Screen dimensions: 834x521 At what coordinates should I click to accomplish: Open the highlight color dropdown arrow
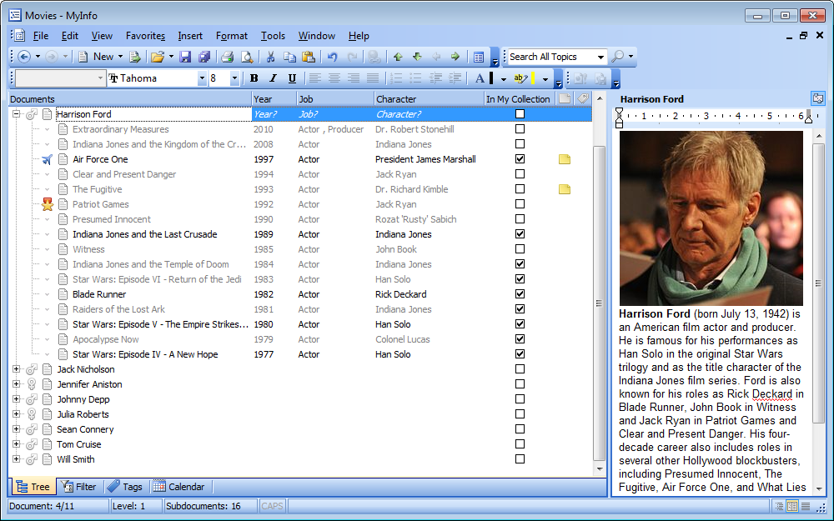coord(545,78)
